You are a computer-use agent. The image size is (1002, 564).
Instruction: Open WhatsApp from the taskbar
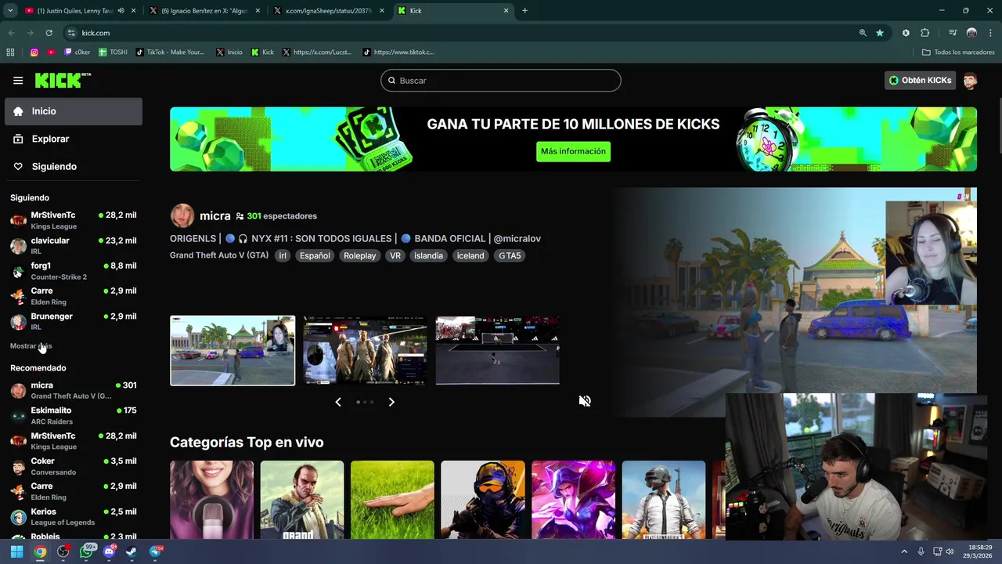tap(86, 551)
